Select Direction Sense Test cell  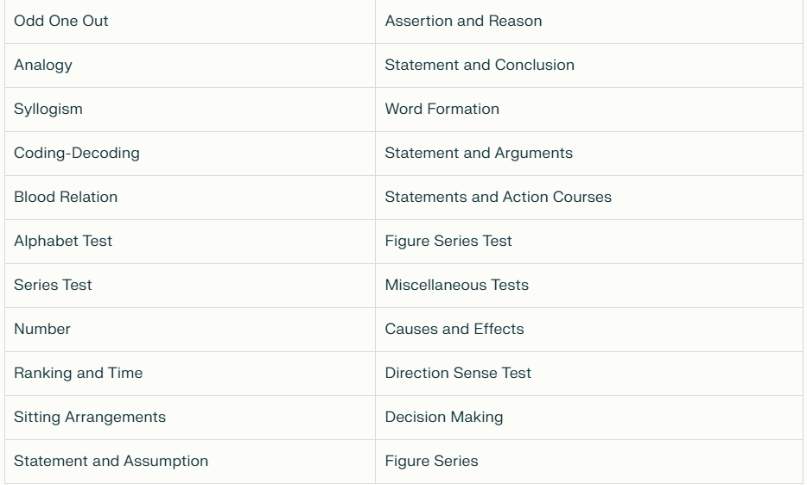(x=589, y=374)
